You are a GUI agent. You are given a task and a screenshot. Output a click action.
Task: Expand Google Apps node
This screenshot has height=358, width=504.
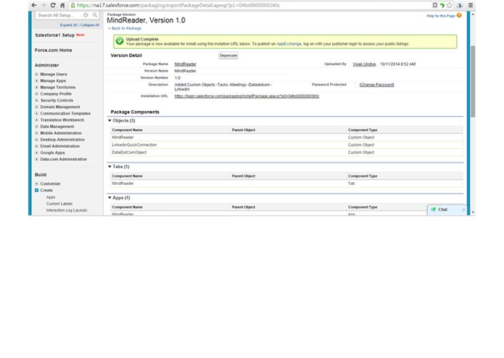(37, 153)
